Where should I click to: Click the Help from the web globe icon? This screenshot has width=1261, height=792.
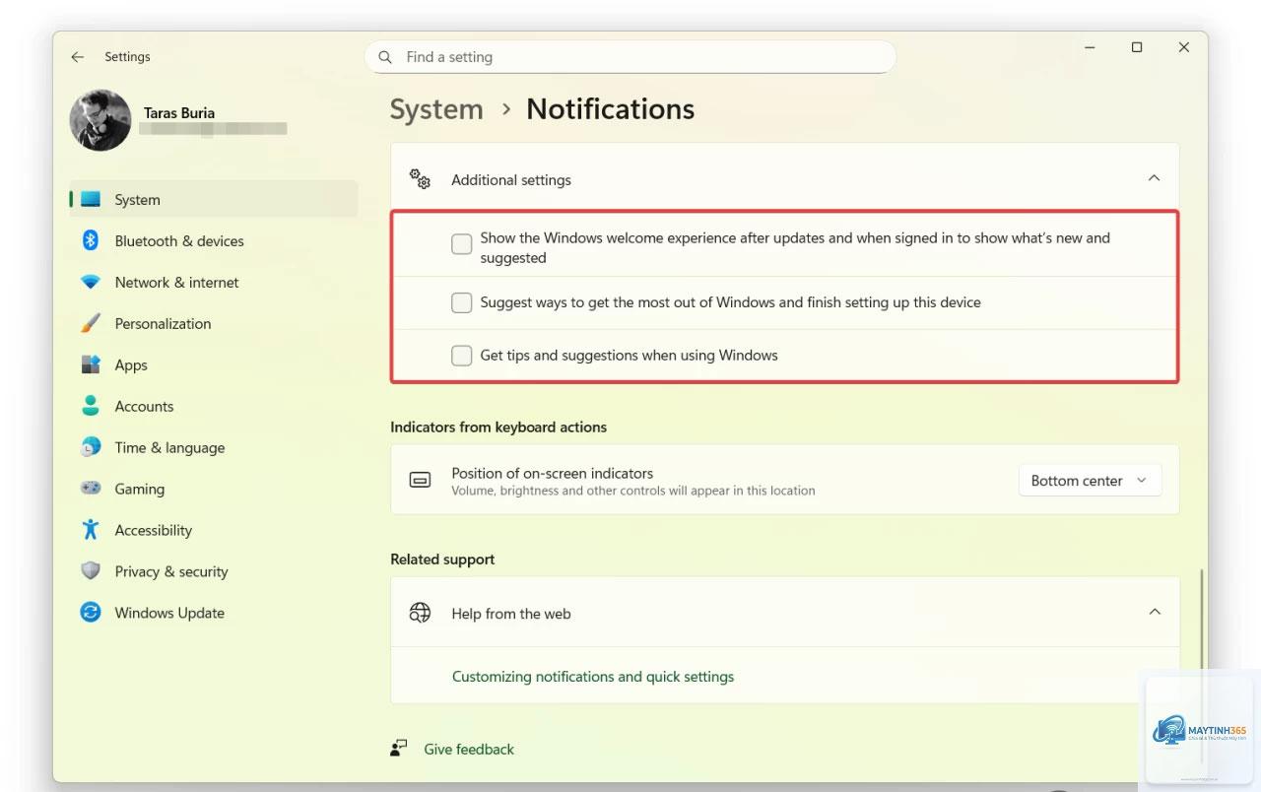421,613
